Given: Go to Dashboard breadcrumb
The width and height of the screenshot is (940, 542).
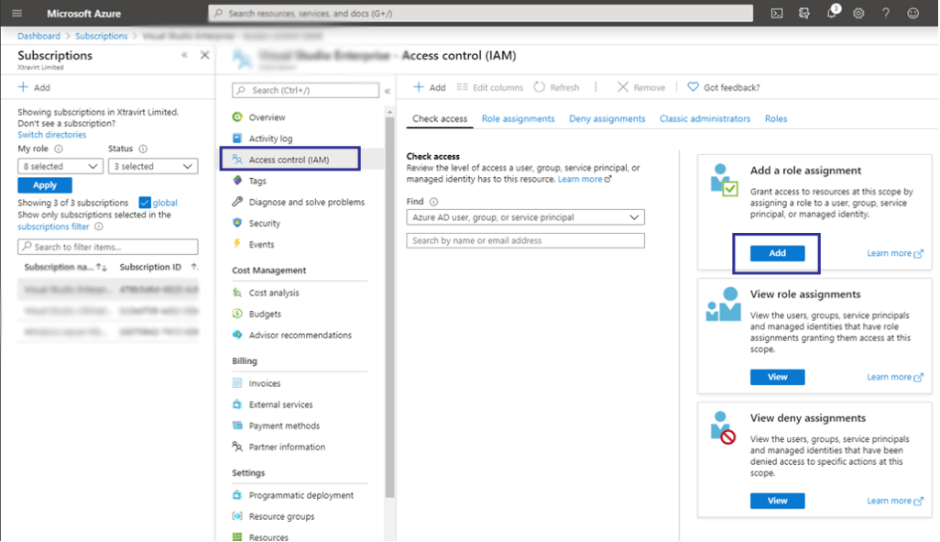Looking at the screenshot, I should 39,36.
